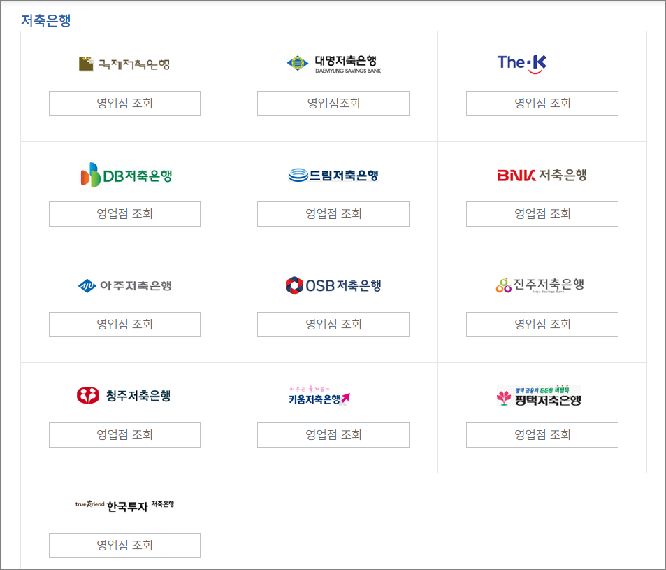The width and height of the screenshot is (666, 570).
Task: Click the OSB 저축은행 logo
Action: tap(333, 285)
